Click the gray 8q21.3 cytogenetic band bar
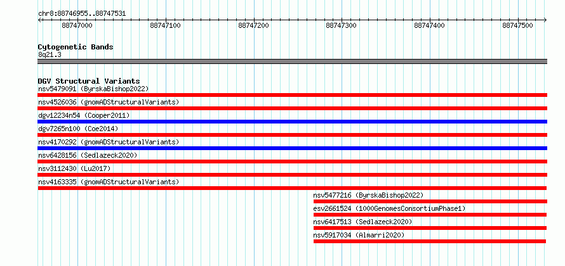This screenshot has width=565, height=266. (x=292, y=61)
